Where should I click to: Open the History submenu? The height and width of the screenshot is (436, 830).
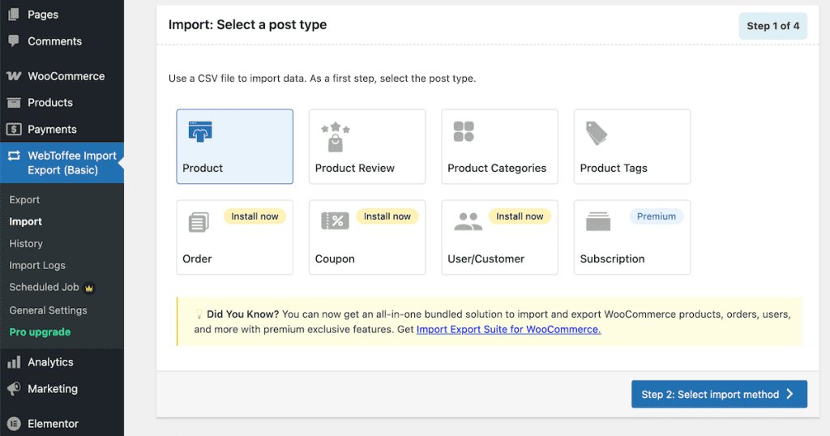coord(26,243)
